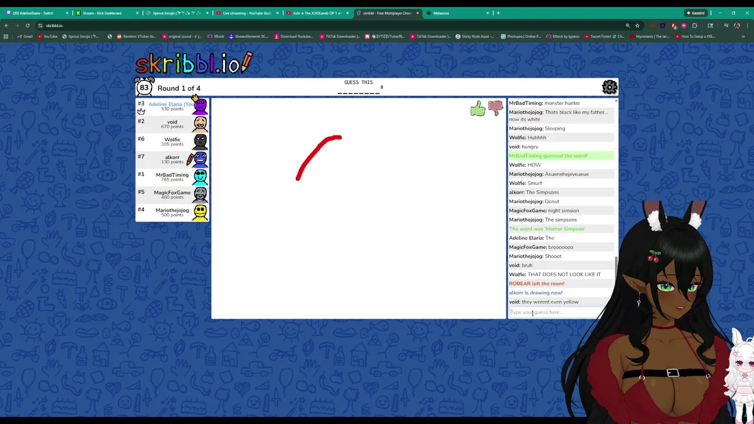Open the apps grid in bookmarks bar
This screenshot has height=424, width=754.
6,37
